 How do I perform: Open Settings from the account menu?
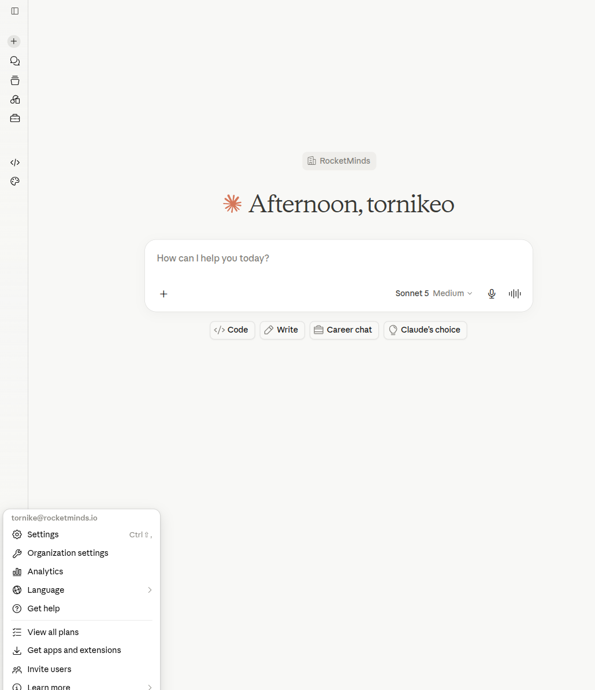[82, 534]
